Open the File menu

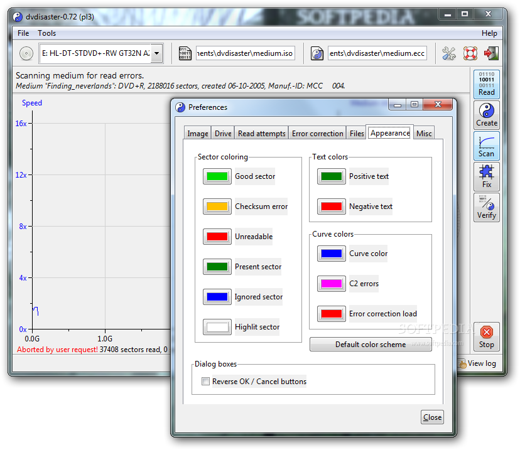(23, 33)
